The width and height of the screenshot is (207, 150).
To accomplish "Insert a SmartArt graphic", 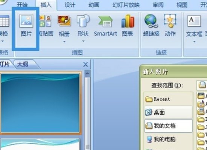I will pyautogui.click(x=105, y=25).
